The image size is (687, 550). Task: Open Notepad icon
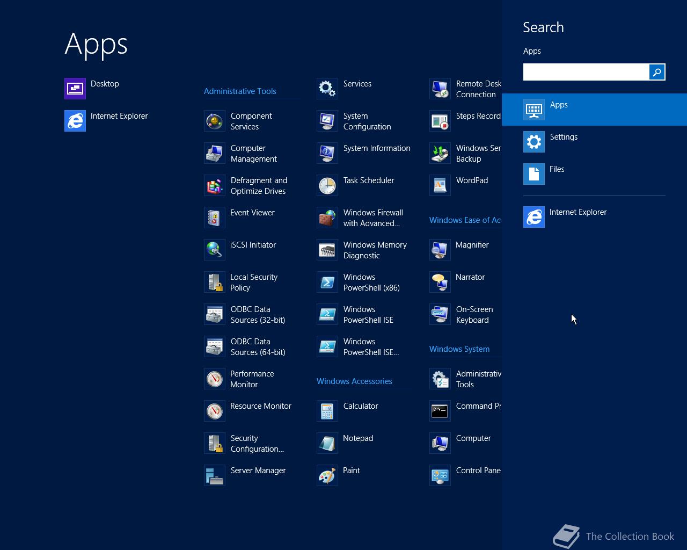click(327, 443)
